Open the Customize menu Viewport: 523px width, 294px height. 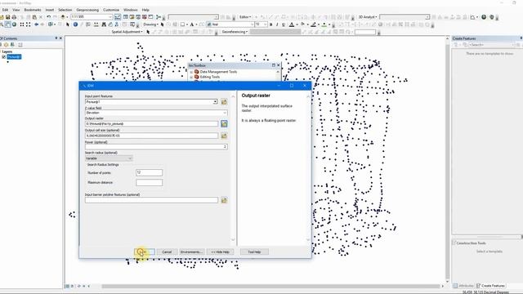pyautogui.click(x=111, y=10)
